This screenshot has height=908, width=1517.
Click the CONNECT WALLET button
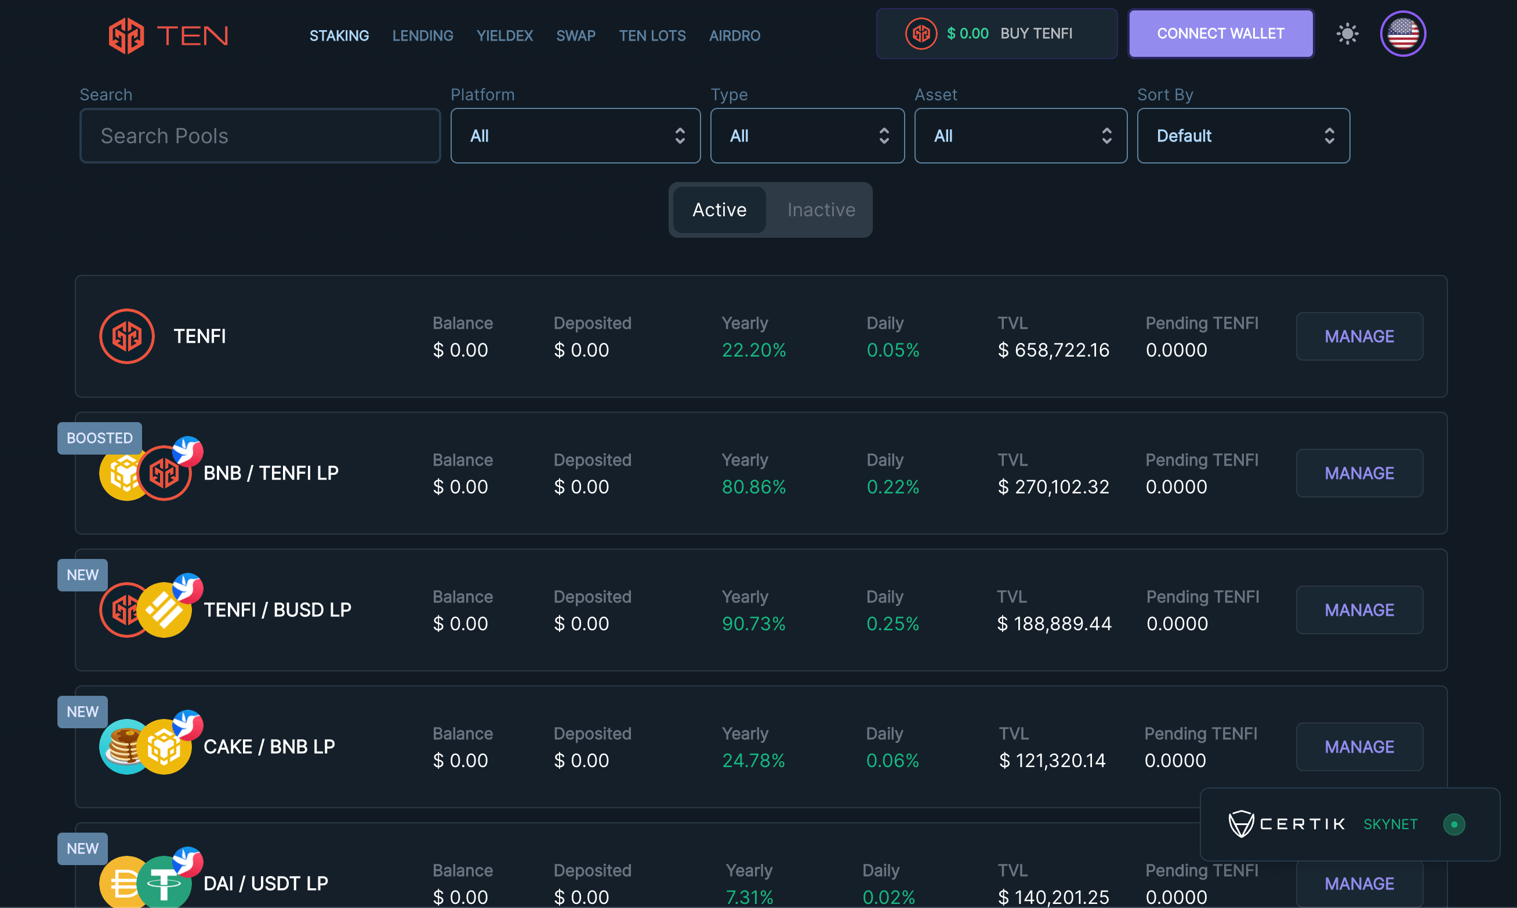point(1221,34)
